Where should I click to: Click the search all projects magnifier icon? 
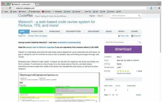(x=139, y=16)
